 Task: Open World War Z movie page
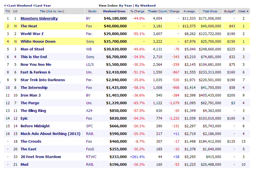tap(32, 34)
